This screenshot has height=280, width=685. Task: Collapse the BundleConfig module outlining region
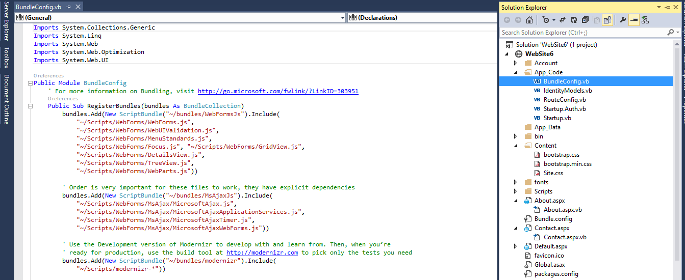tap(31, 83)
